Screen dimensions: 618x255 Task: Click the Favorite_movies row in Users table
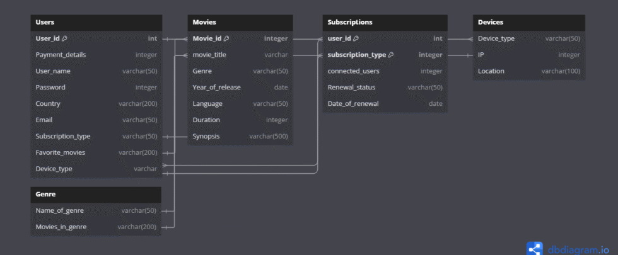pos(96,152)
